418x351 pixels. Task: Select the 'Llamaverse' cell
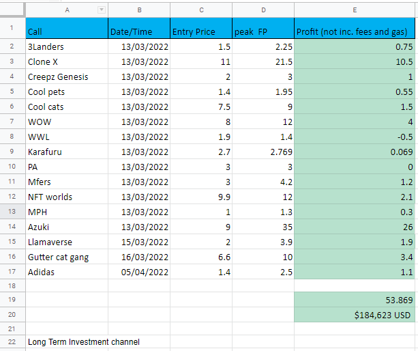pos(67,242)
